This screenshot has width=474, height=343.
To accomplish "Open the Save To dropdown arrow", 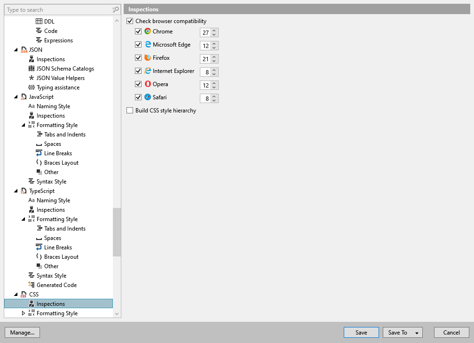I will (x=417, y=333).
